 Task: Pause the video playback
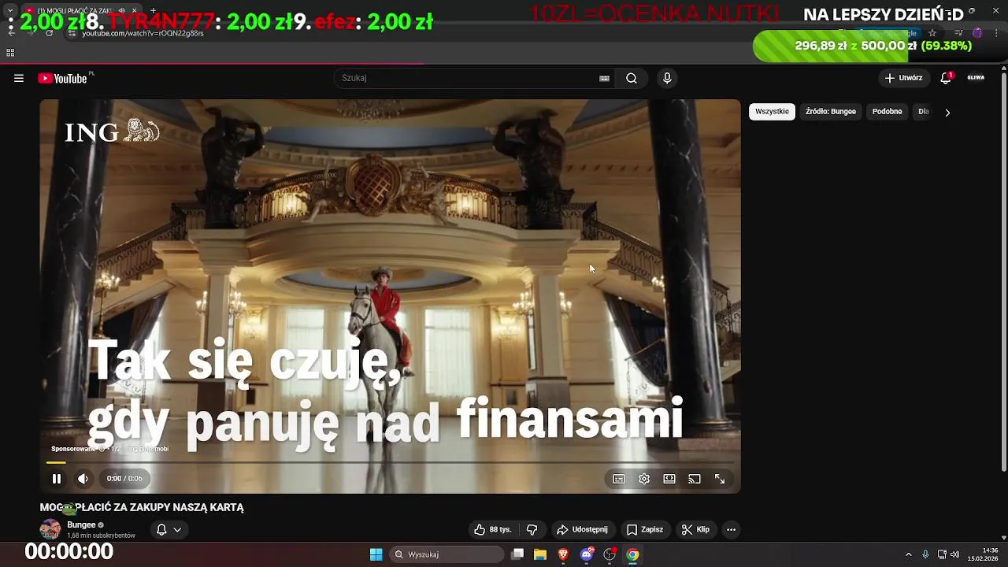pyautogui.click(x=57, y=479)
